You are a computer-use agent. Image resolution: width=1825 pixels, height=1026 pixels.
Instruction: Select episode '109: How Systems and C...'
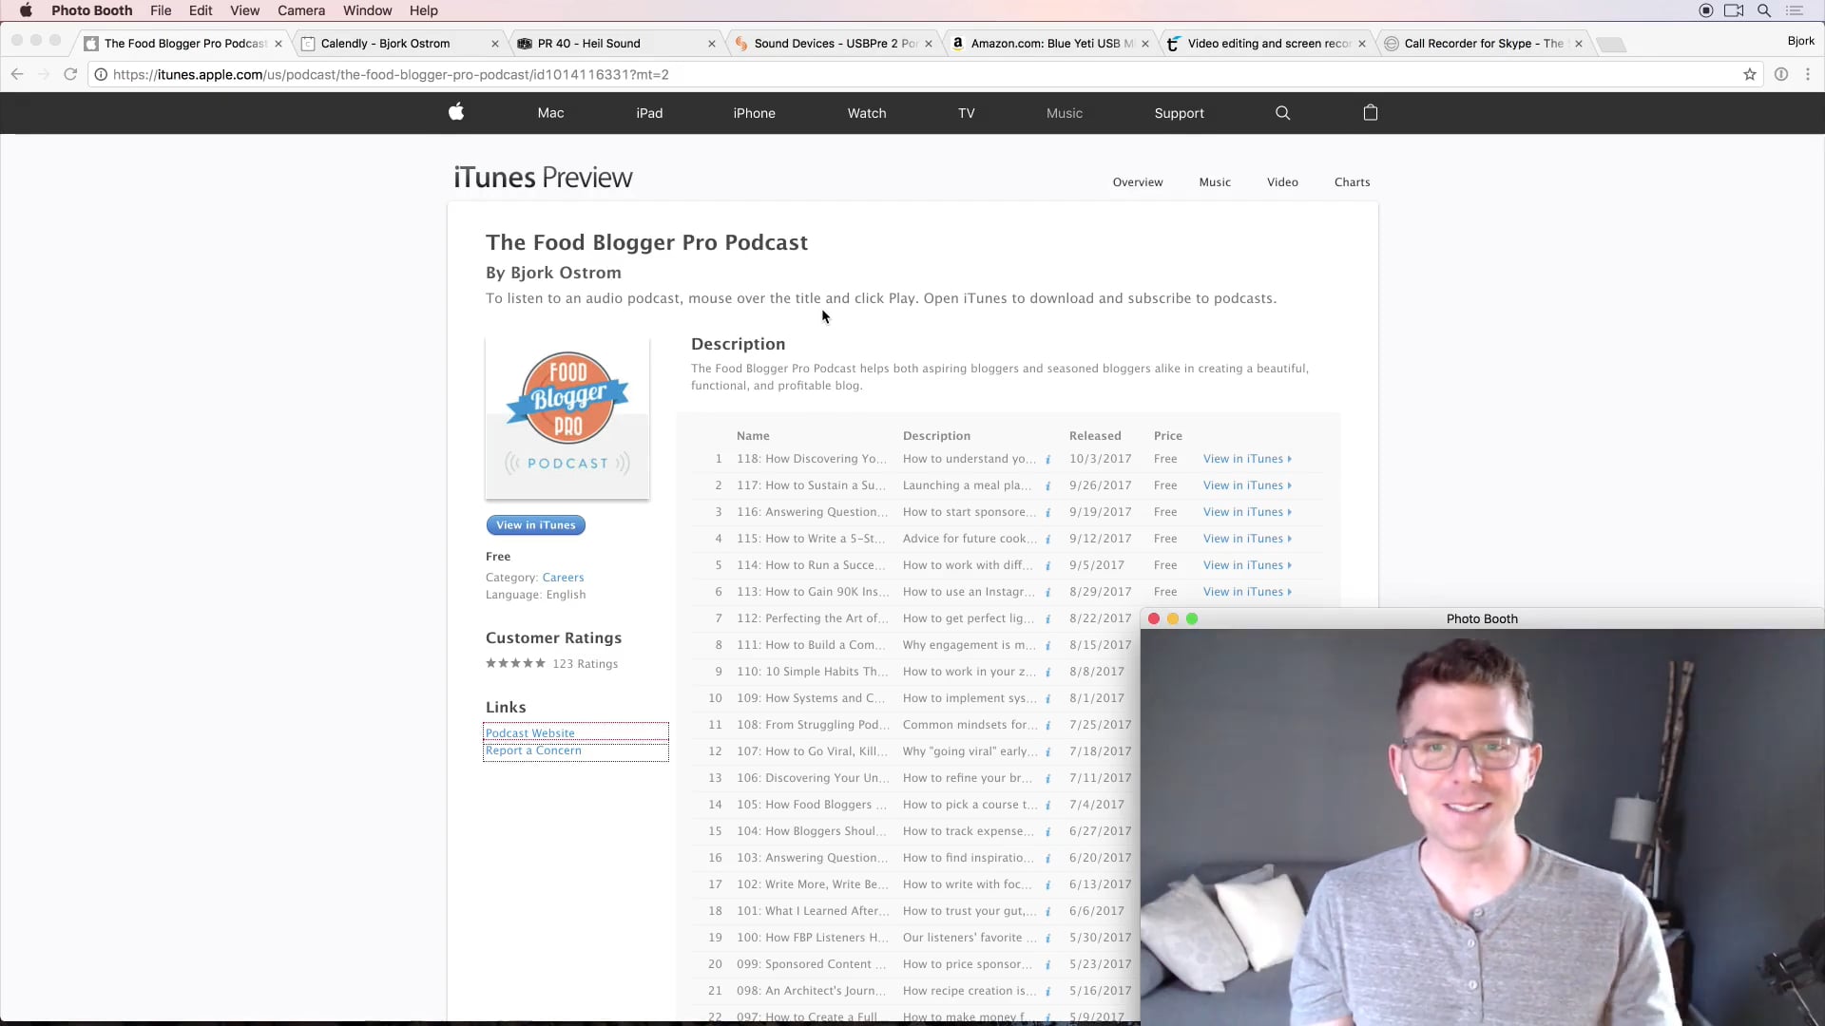811,698
